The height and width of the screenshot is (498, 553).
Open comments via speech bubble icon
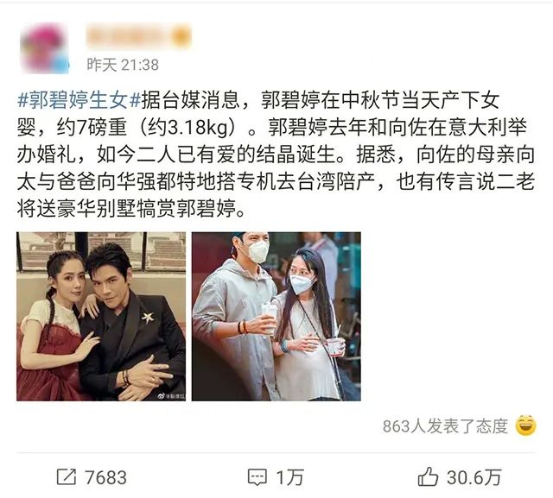(257, 477)
